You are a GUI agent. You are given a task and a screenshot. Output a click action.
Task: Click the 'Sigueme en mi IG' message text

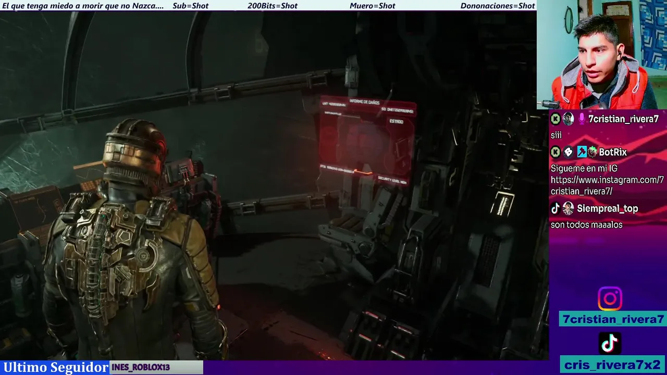584,169
